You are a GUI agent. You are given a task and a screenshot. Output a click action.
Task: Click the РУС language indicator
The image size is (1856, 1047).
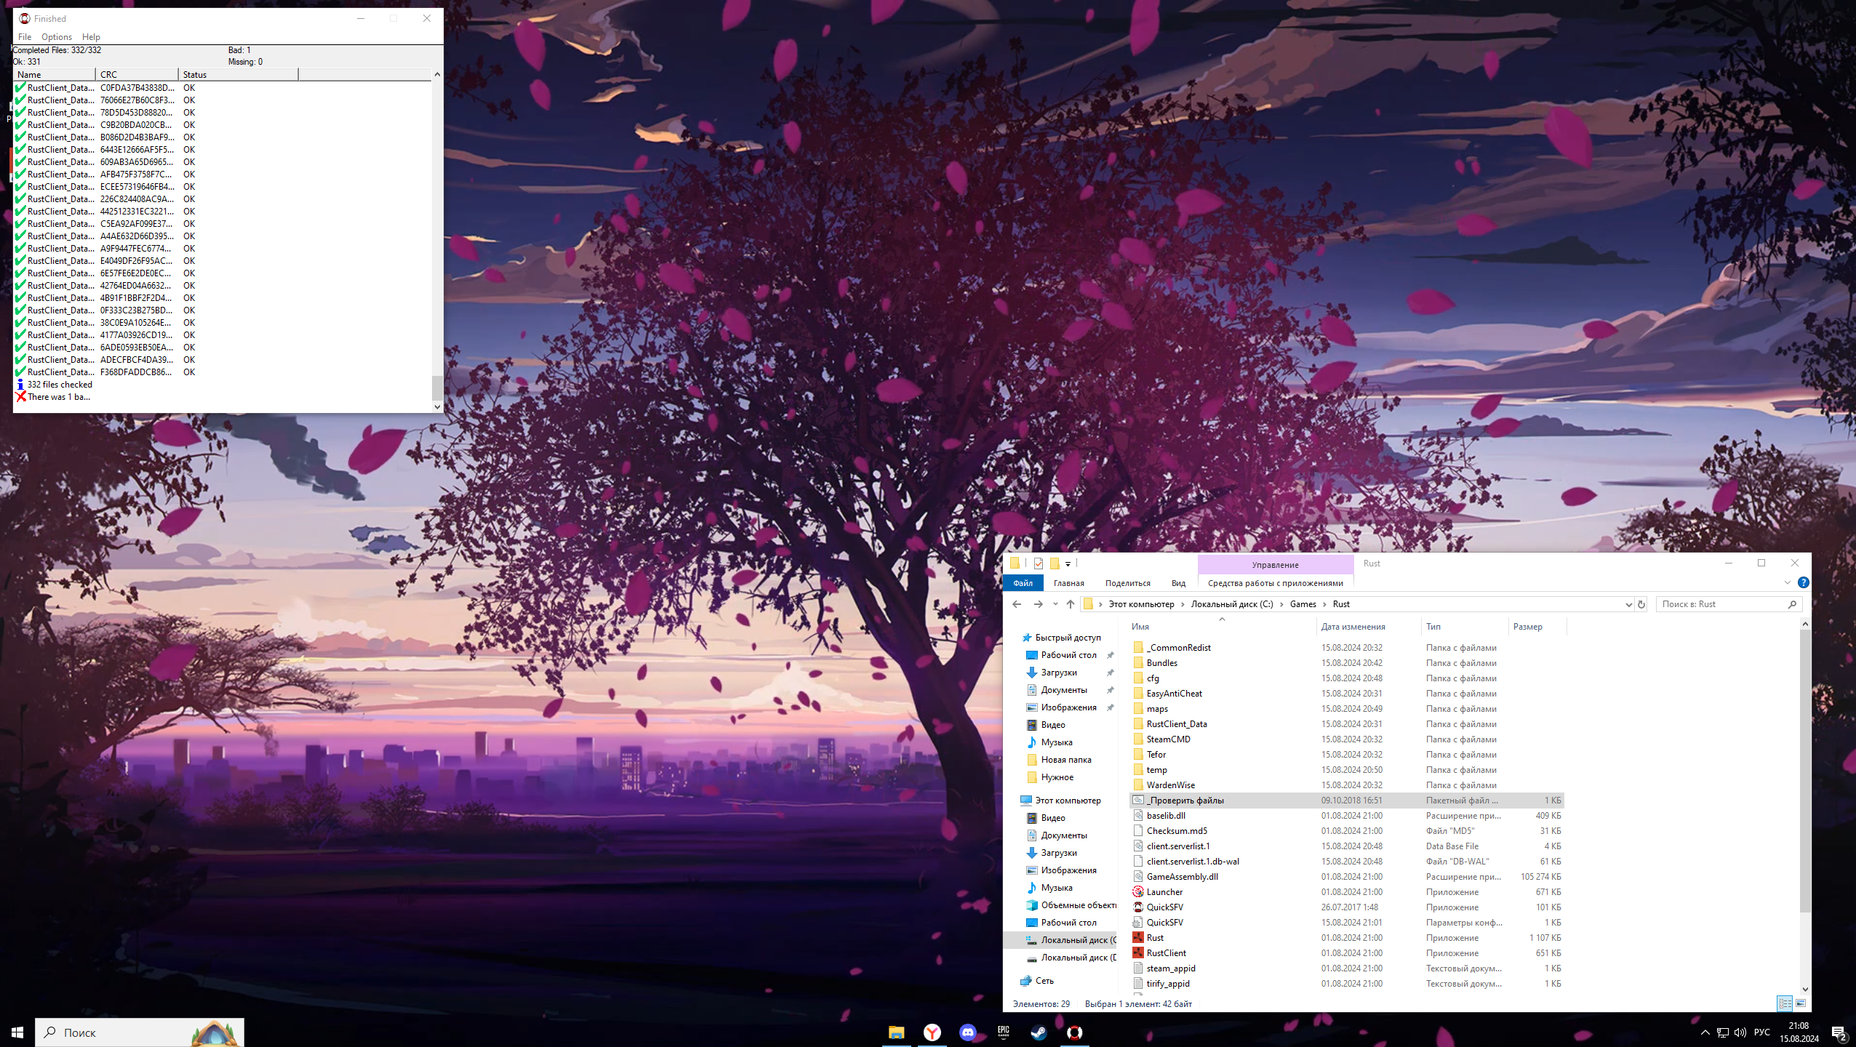pyautogui.click(x=1761, y=1032)
